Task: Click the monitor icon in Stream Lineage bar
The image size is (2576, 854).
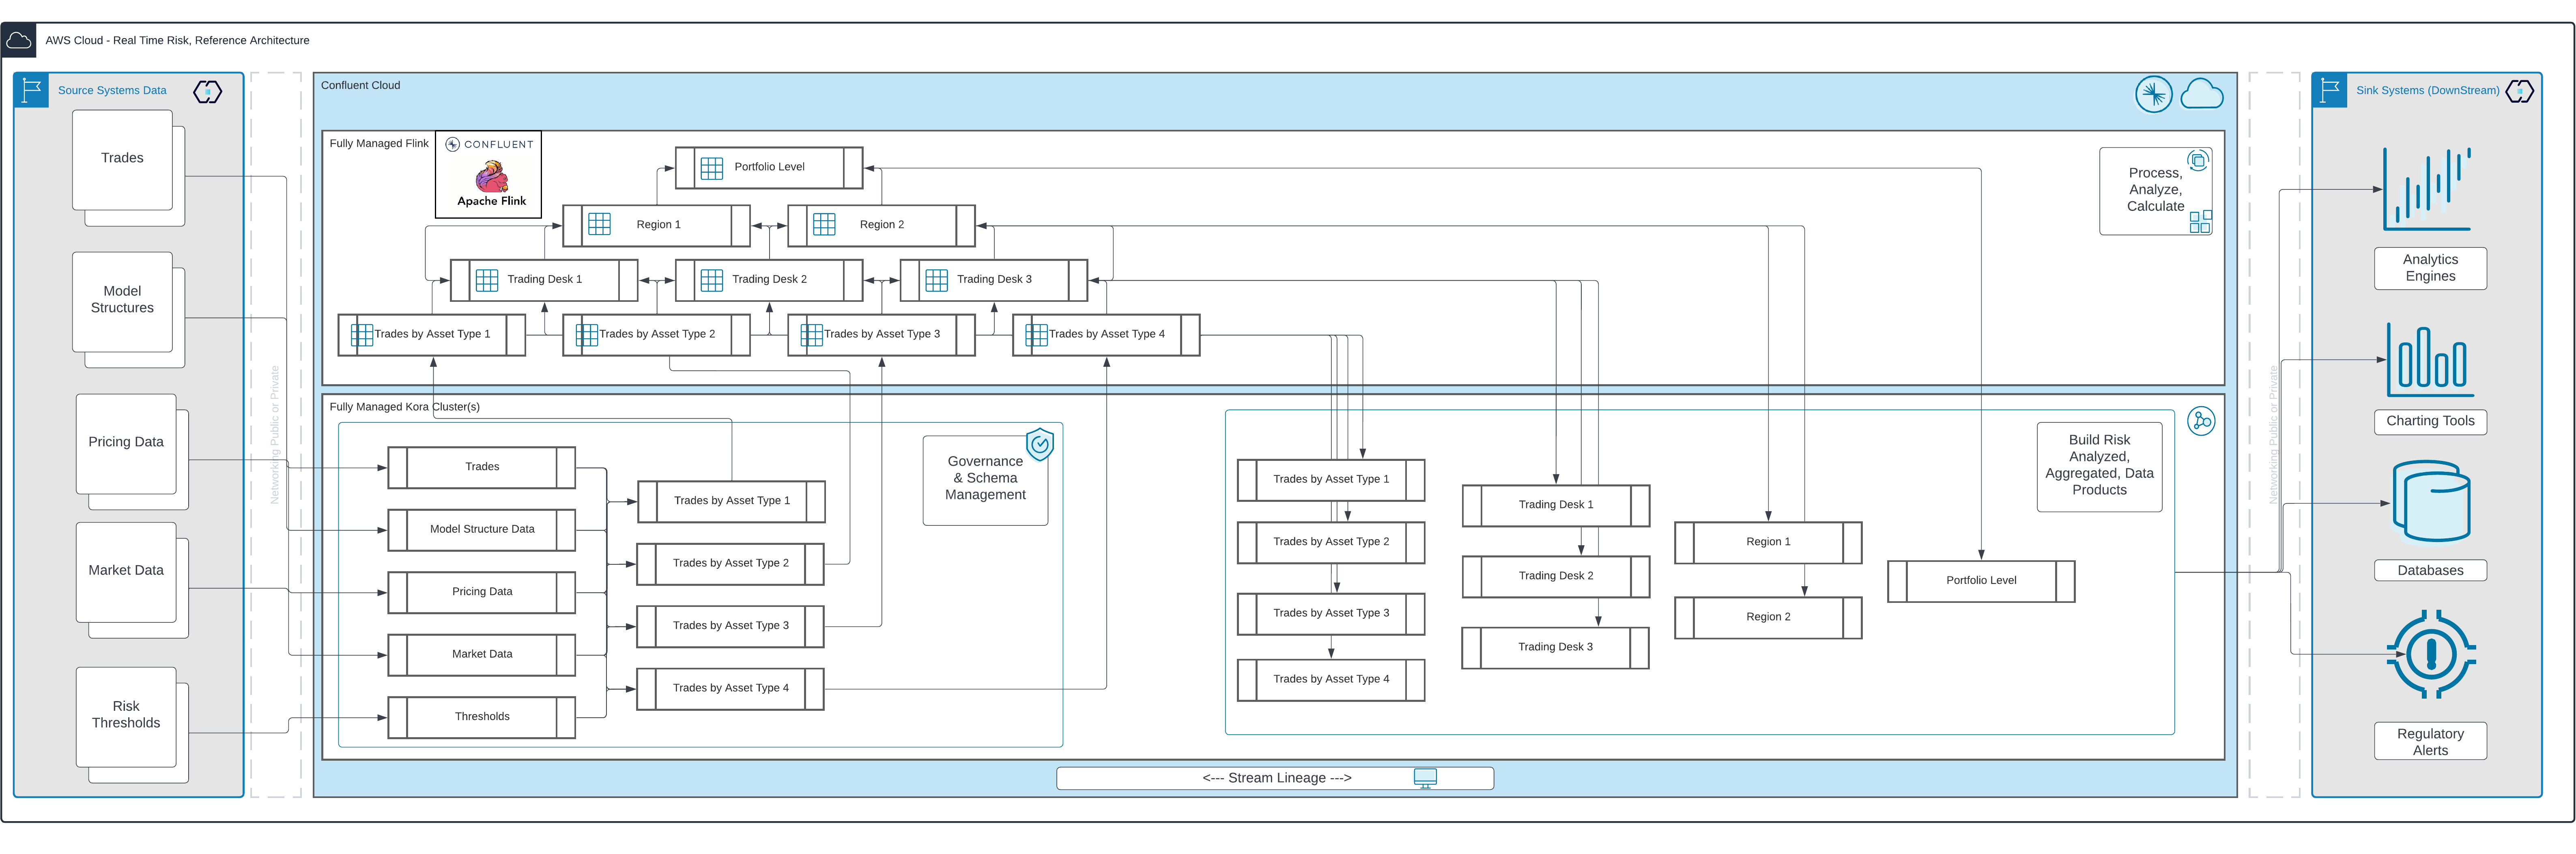Action: pos(1425,779)
